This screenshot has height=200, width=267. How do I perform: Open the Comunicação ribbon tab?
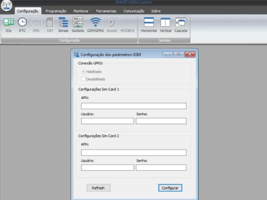pyautogui.click(x=134, y=11)
